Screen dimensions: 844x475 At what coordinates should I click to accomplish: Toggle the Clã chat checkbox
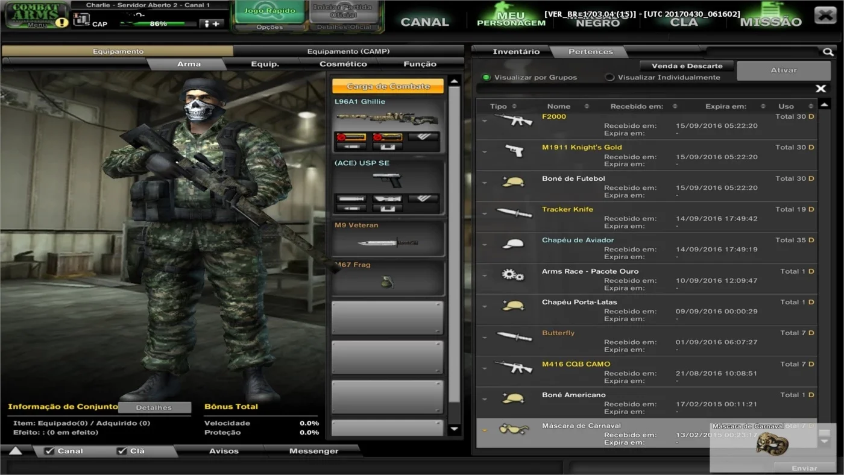point(122,451)
